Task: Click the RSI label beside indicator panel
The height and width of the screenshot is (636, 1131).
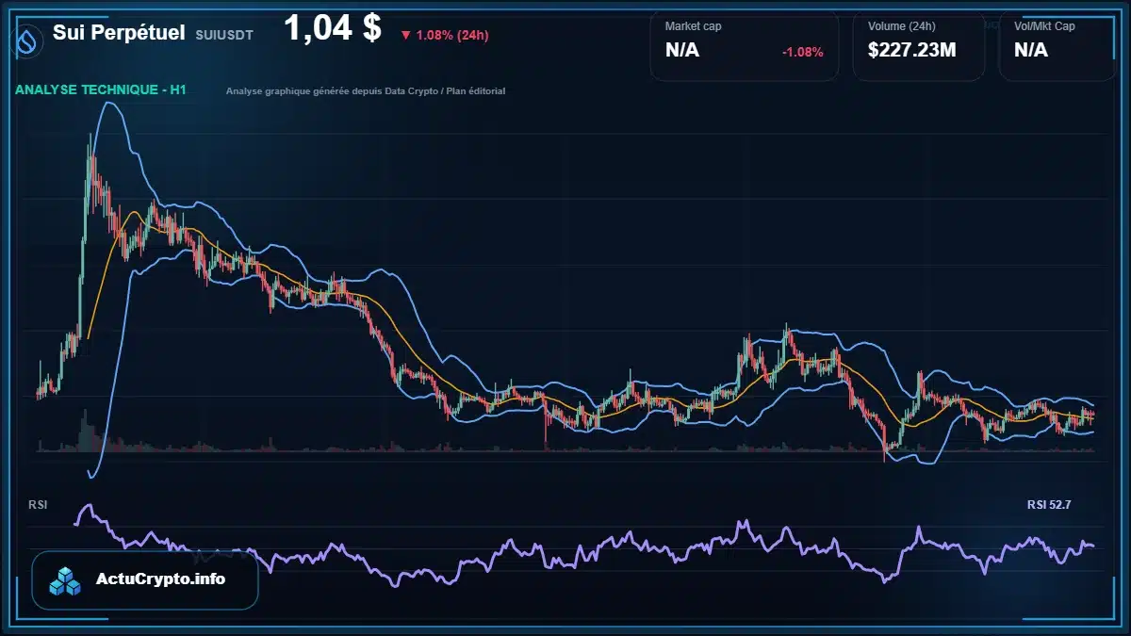Action: [38, 505]
